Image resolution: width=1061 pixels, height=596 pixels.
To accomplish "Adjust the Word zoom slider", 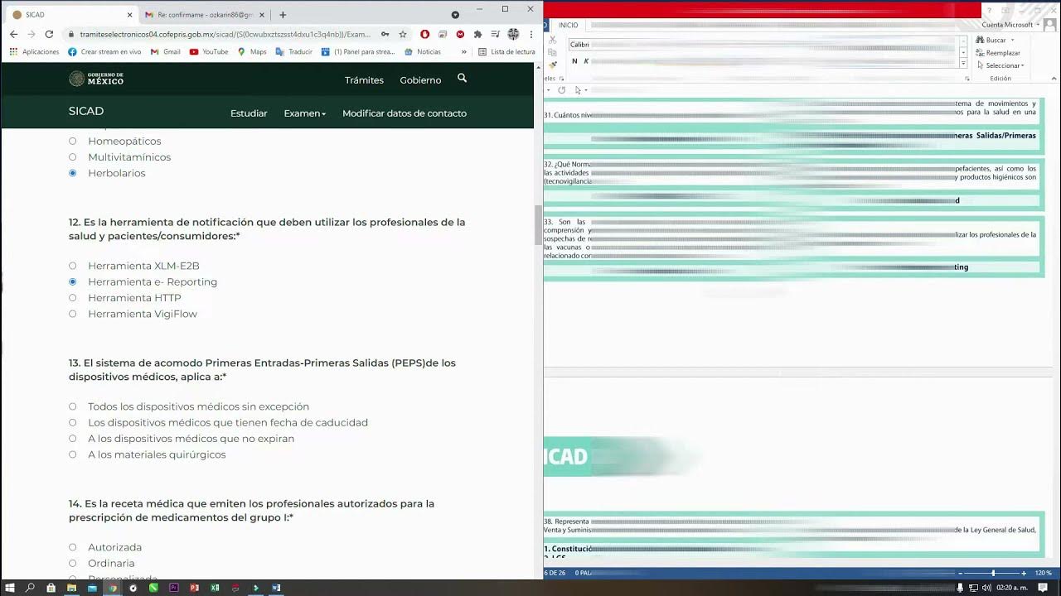I will click(993, 573).
